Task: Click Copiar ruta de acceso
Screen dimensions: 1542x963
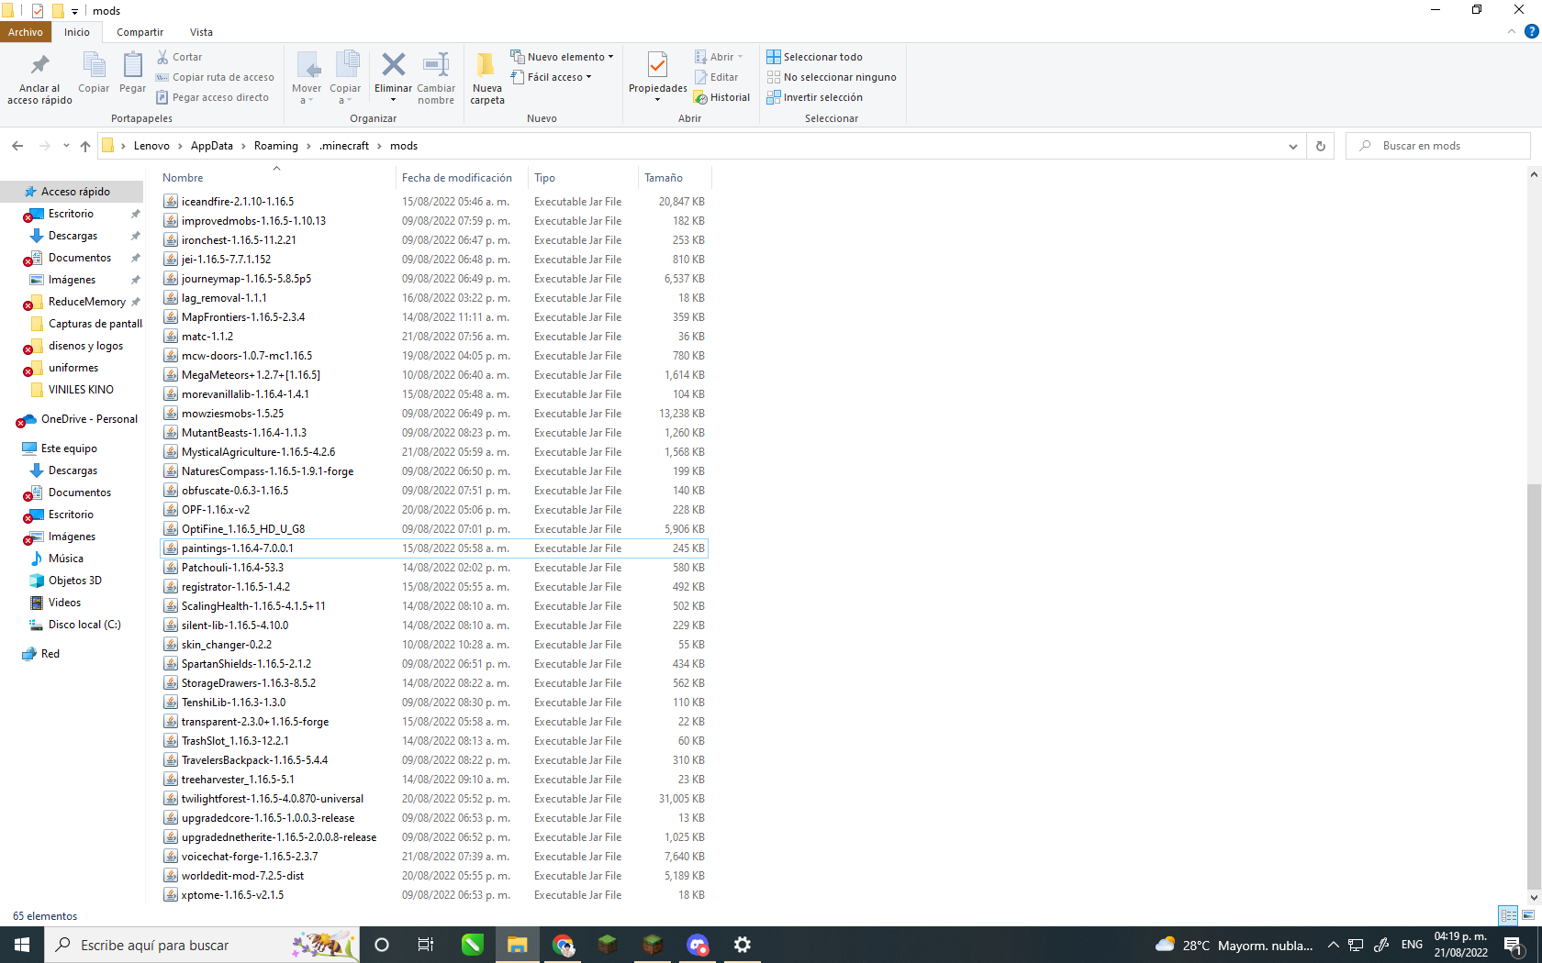Action: pyautogui.click(x=215, y=77)
